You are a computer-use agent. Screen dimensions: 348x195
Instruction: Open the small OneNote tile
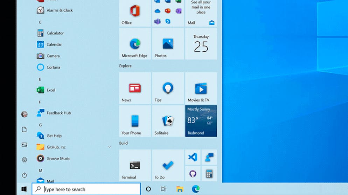[179, 10]
